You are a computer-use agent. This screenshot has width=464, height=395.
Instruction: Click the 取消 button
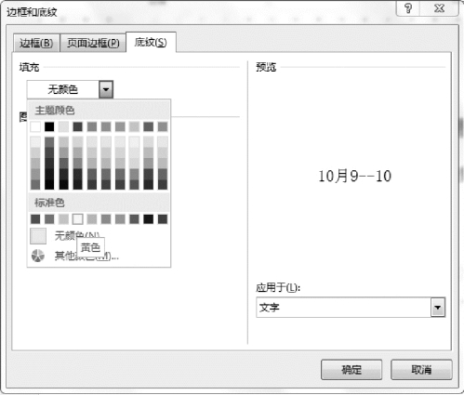[421, 370]
